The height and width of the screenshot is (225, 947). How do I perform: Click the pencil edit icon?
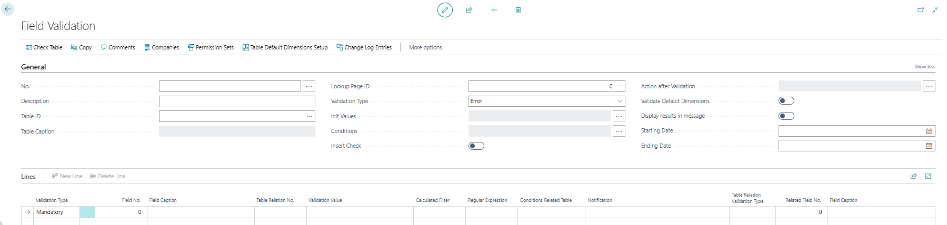445,10
